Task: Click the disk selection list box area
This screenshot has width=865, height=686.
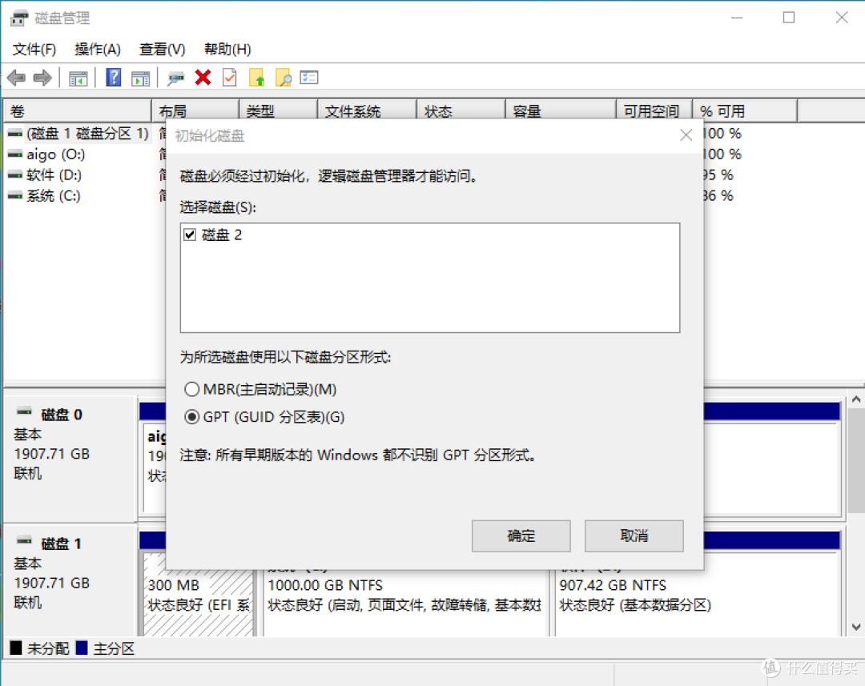Action: coord(430,278)
